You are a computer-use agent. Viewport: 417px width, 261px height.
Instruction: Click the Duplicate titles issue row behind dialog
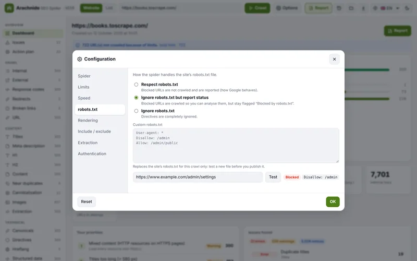(328, 254)
